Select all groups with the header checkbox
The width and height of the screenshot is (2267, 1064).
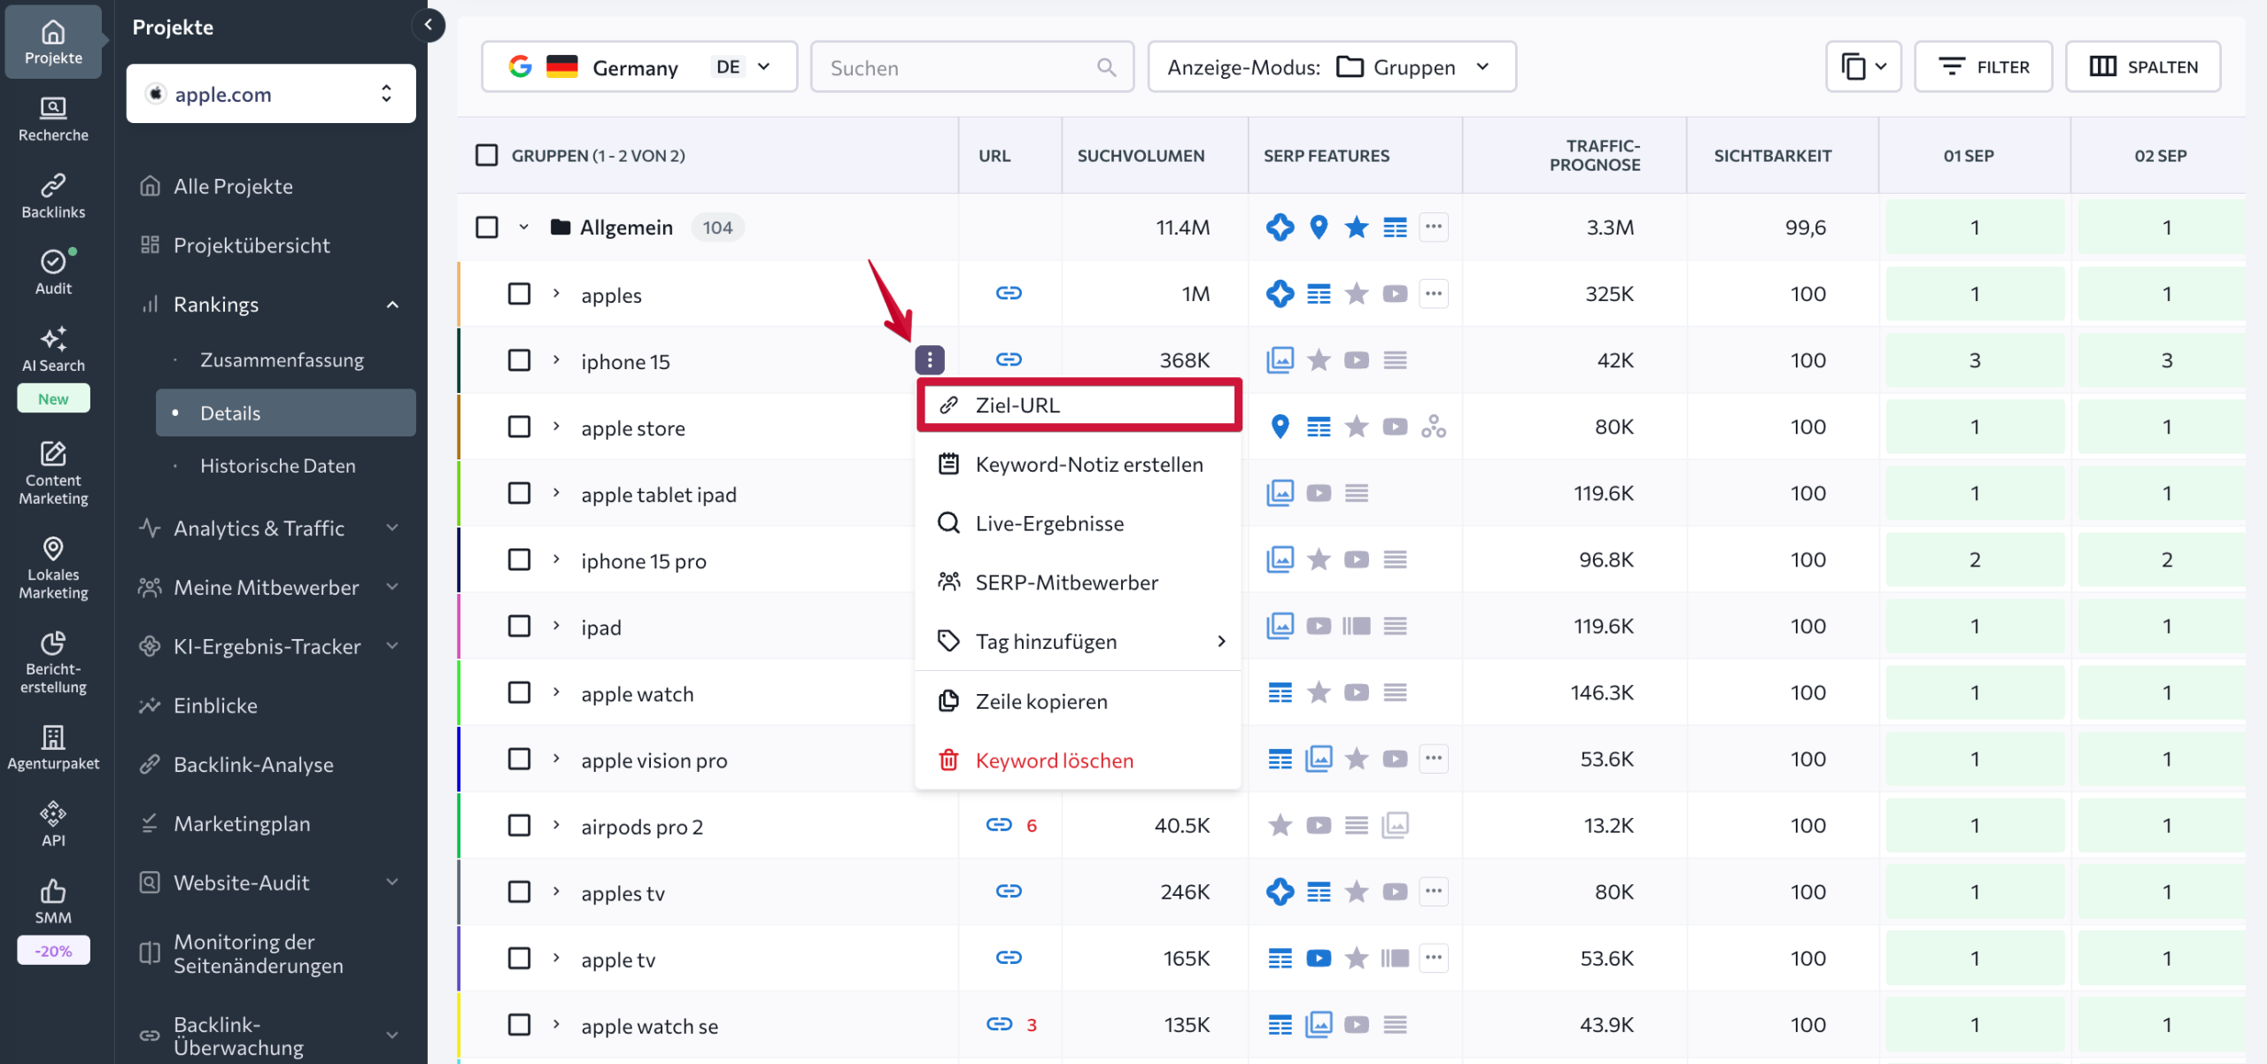487,156
